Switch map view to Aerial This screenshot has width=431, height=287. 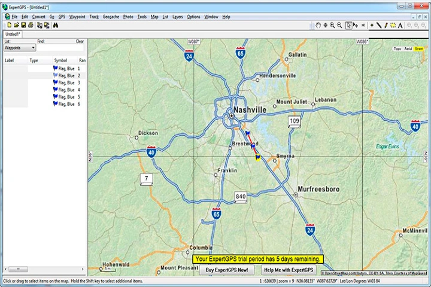pyautogui.click(x=408, y=48)
